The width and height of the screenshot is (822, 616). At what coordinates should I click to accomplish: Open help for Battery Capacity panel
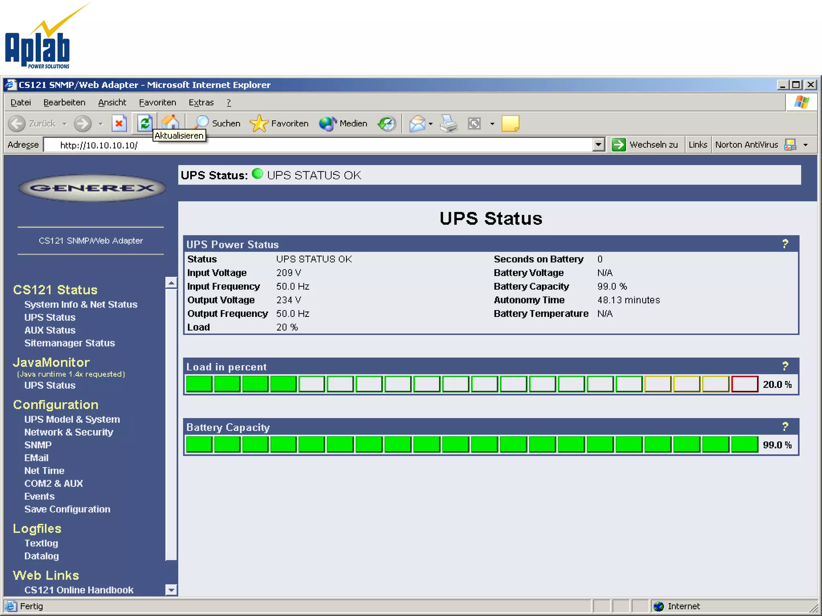tap(785, 427)
